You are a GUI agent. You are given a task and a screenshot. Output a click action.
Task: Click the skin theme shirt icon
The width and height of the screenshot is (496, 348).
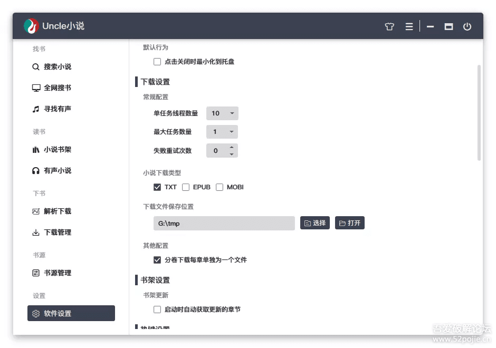pos(389,26)
